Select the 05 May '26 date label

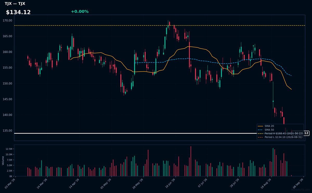(x=106, y=183)
